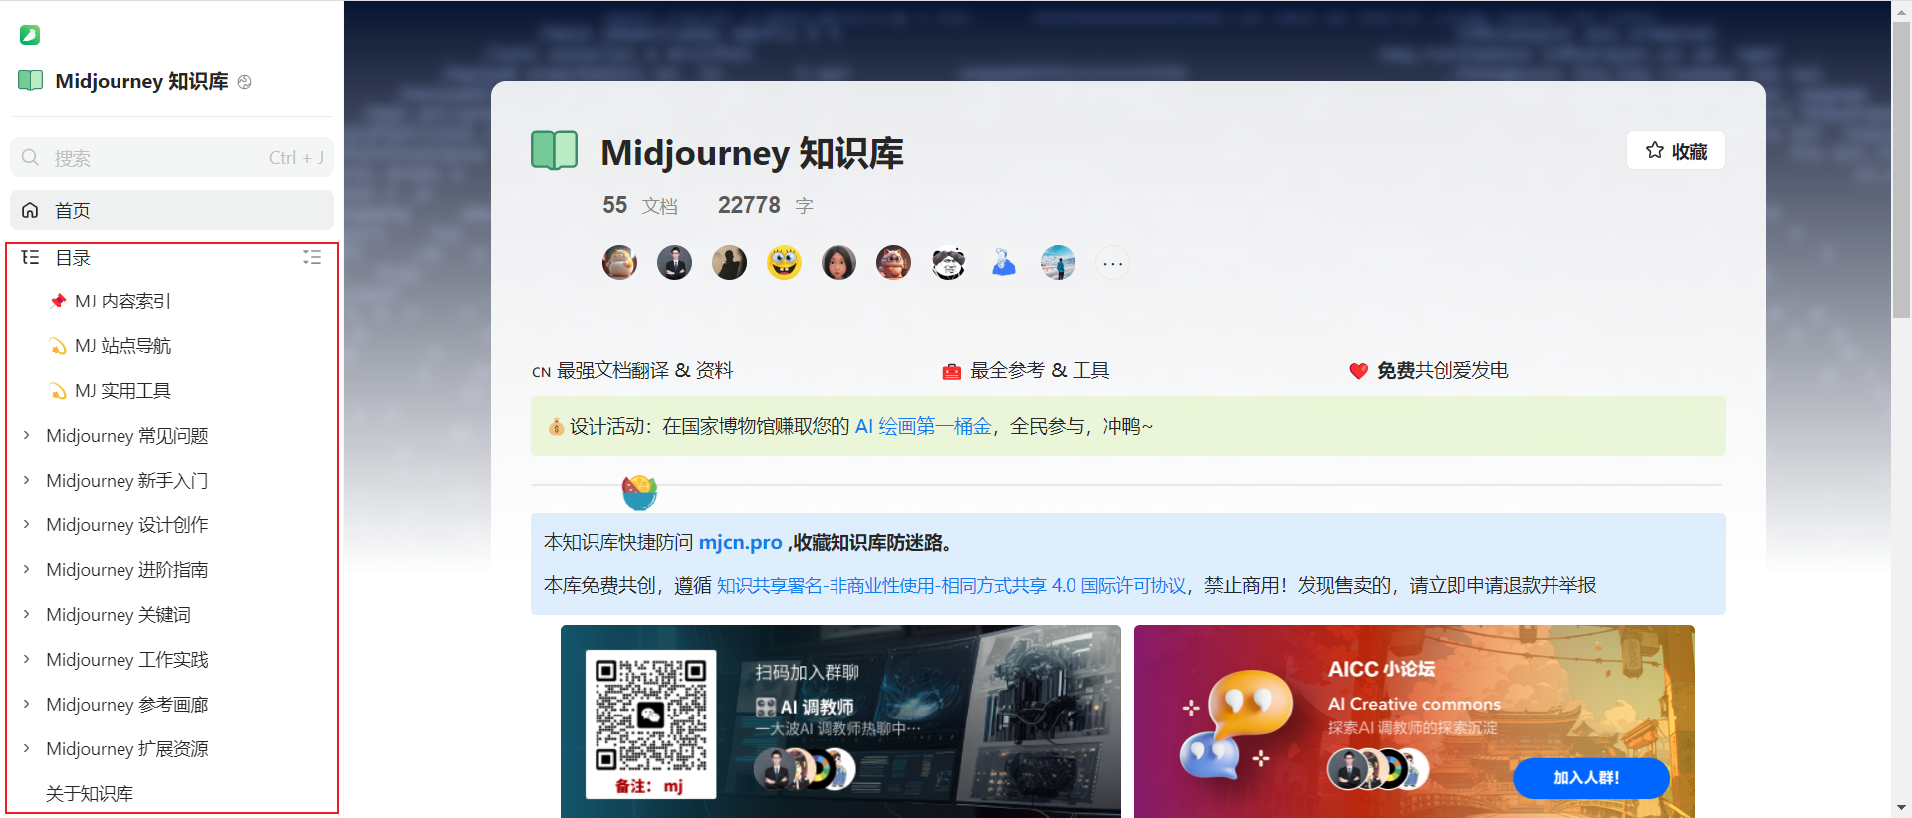Open the 知识共享署名 4.0 国际许可协议 link
Viewport: 1912px width, 818px height.
[x=951, y=585]
